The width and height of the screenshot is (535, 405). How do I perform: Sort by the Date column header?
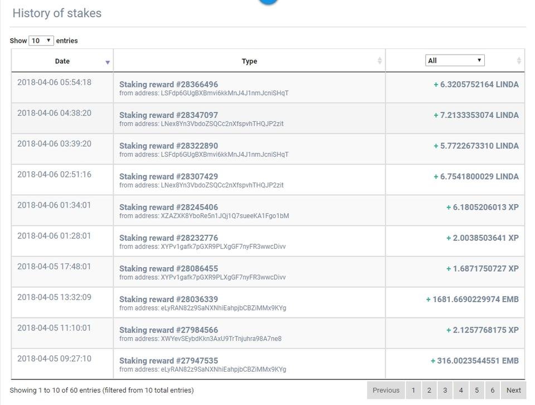click(x=62, y=61)
